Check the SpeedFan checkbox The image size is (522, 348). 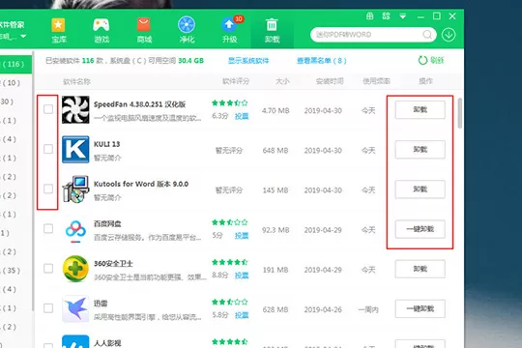click(48, 109)
